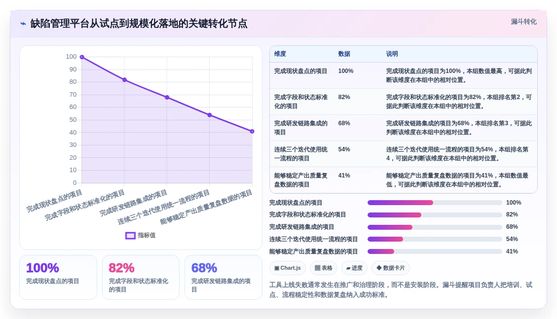The image size is (557, 319).
Task: Click the 连续三个迭代使用统一流程的项目 54% progress bar
Action: coord(435,239)
